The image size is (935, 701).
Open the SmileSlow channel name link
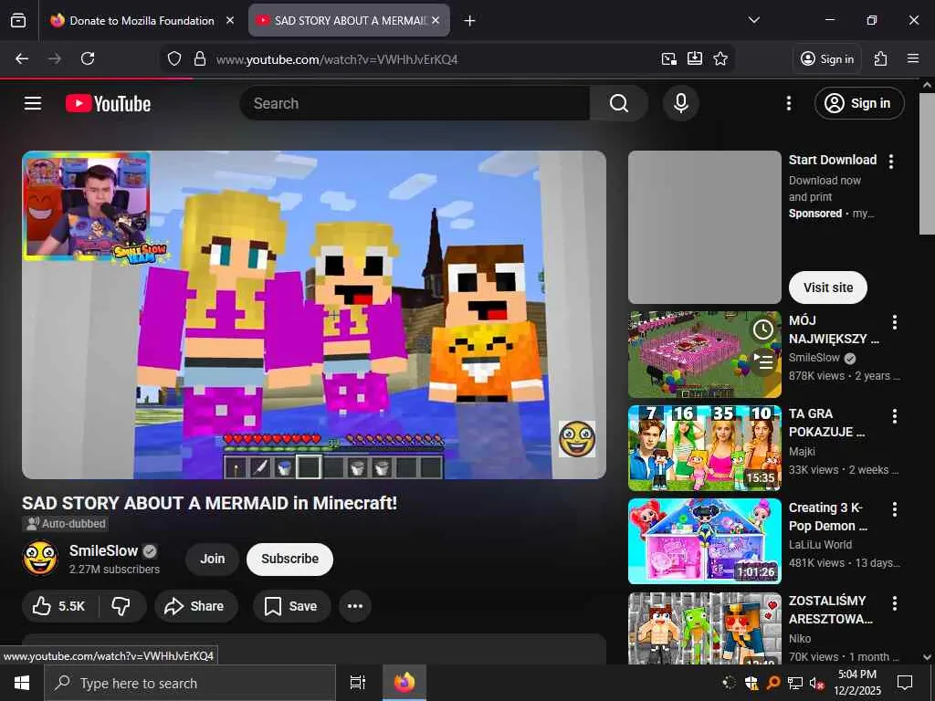tap(103, 550)
